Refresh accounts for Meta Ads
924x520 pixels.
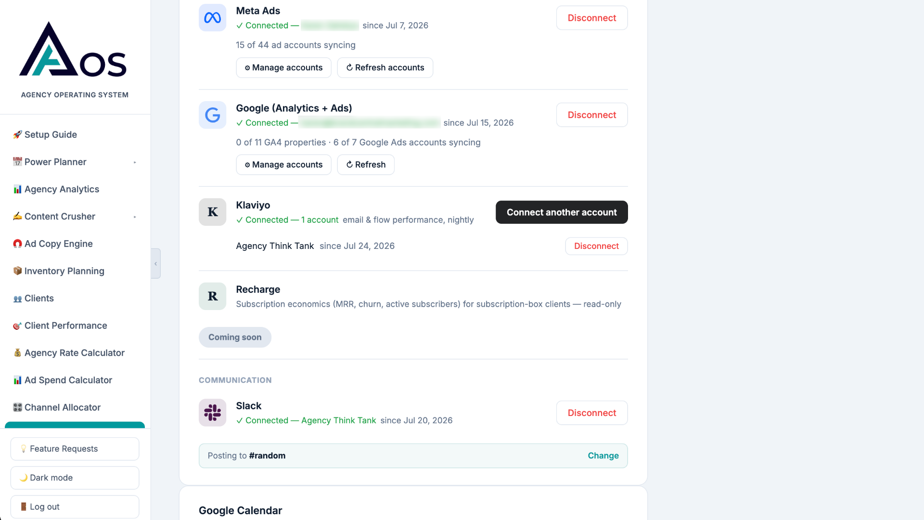[x=385, y=67]
